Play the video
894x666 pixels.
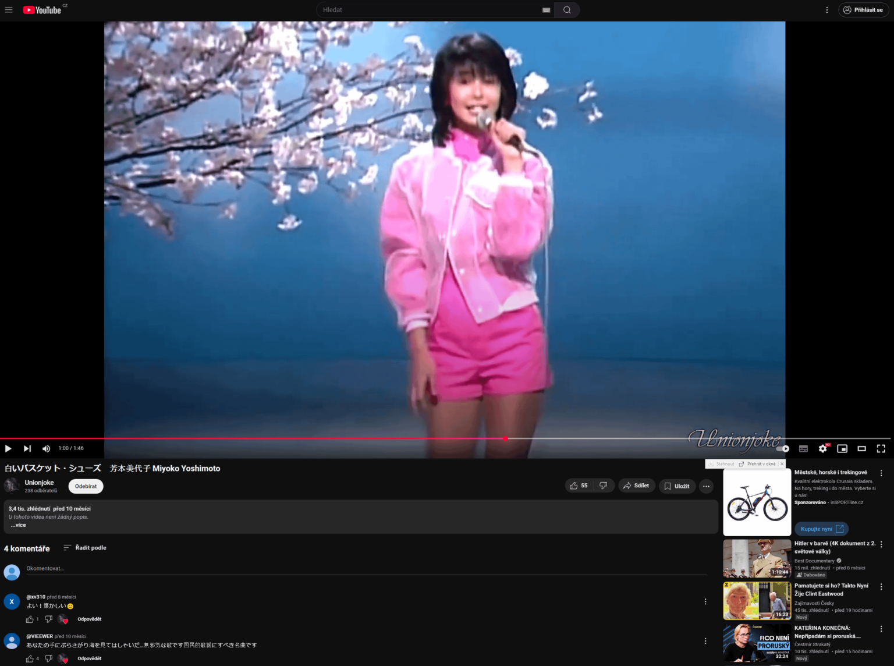8,448
